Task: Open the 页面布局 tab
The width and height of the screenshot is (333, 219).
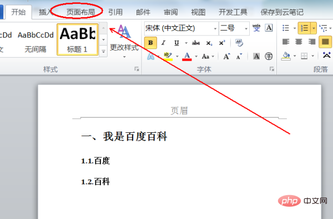Action: [x=80, y=12]
